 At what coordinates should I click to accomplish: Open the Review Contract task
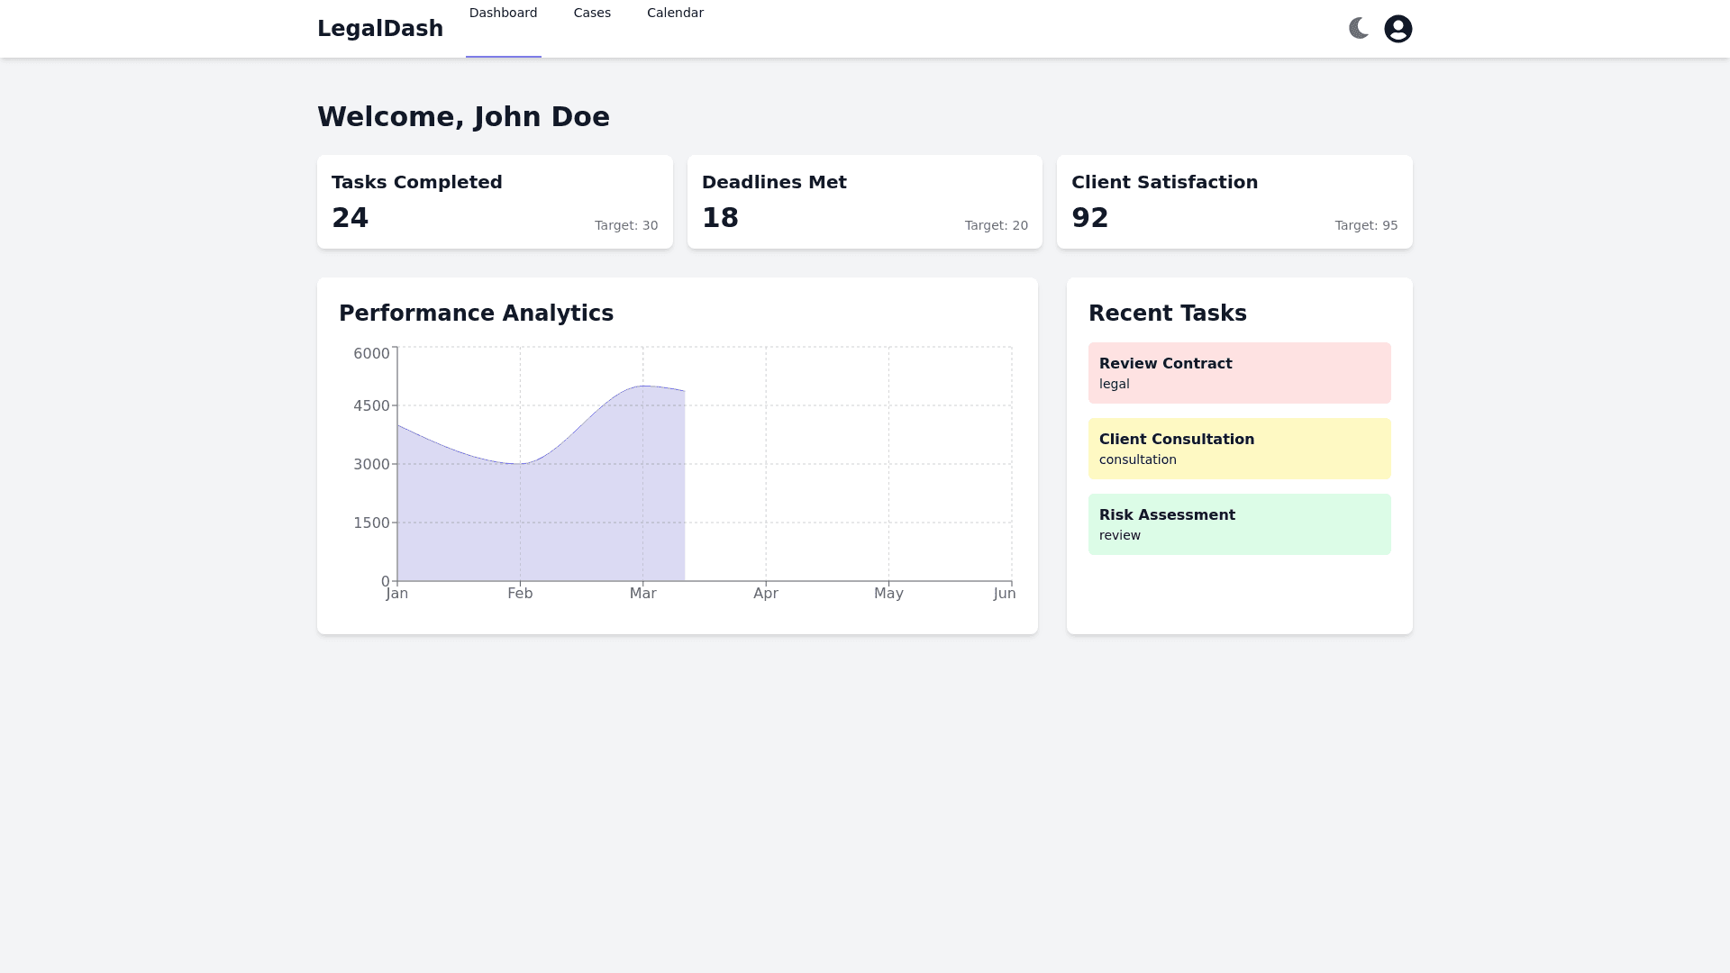1239,373
